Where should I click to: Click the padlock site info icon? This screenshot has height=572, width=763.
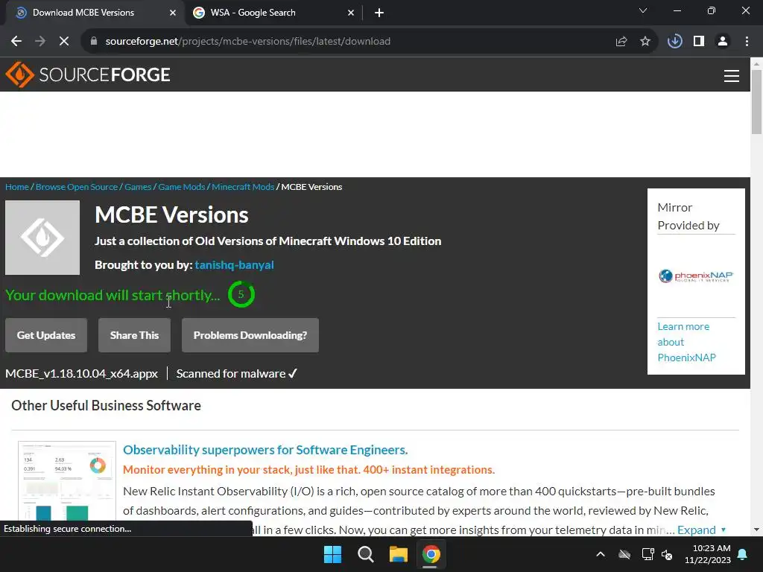(x=94, y=42)
